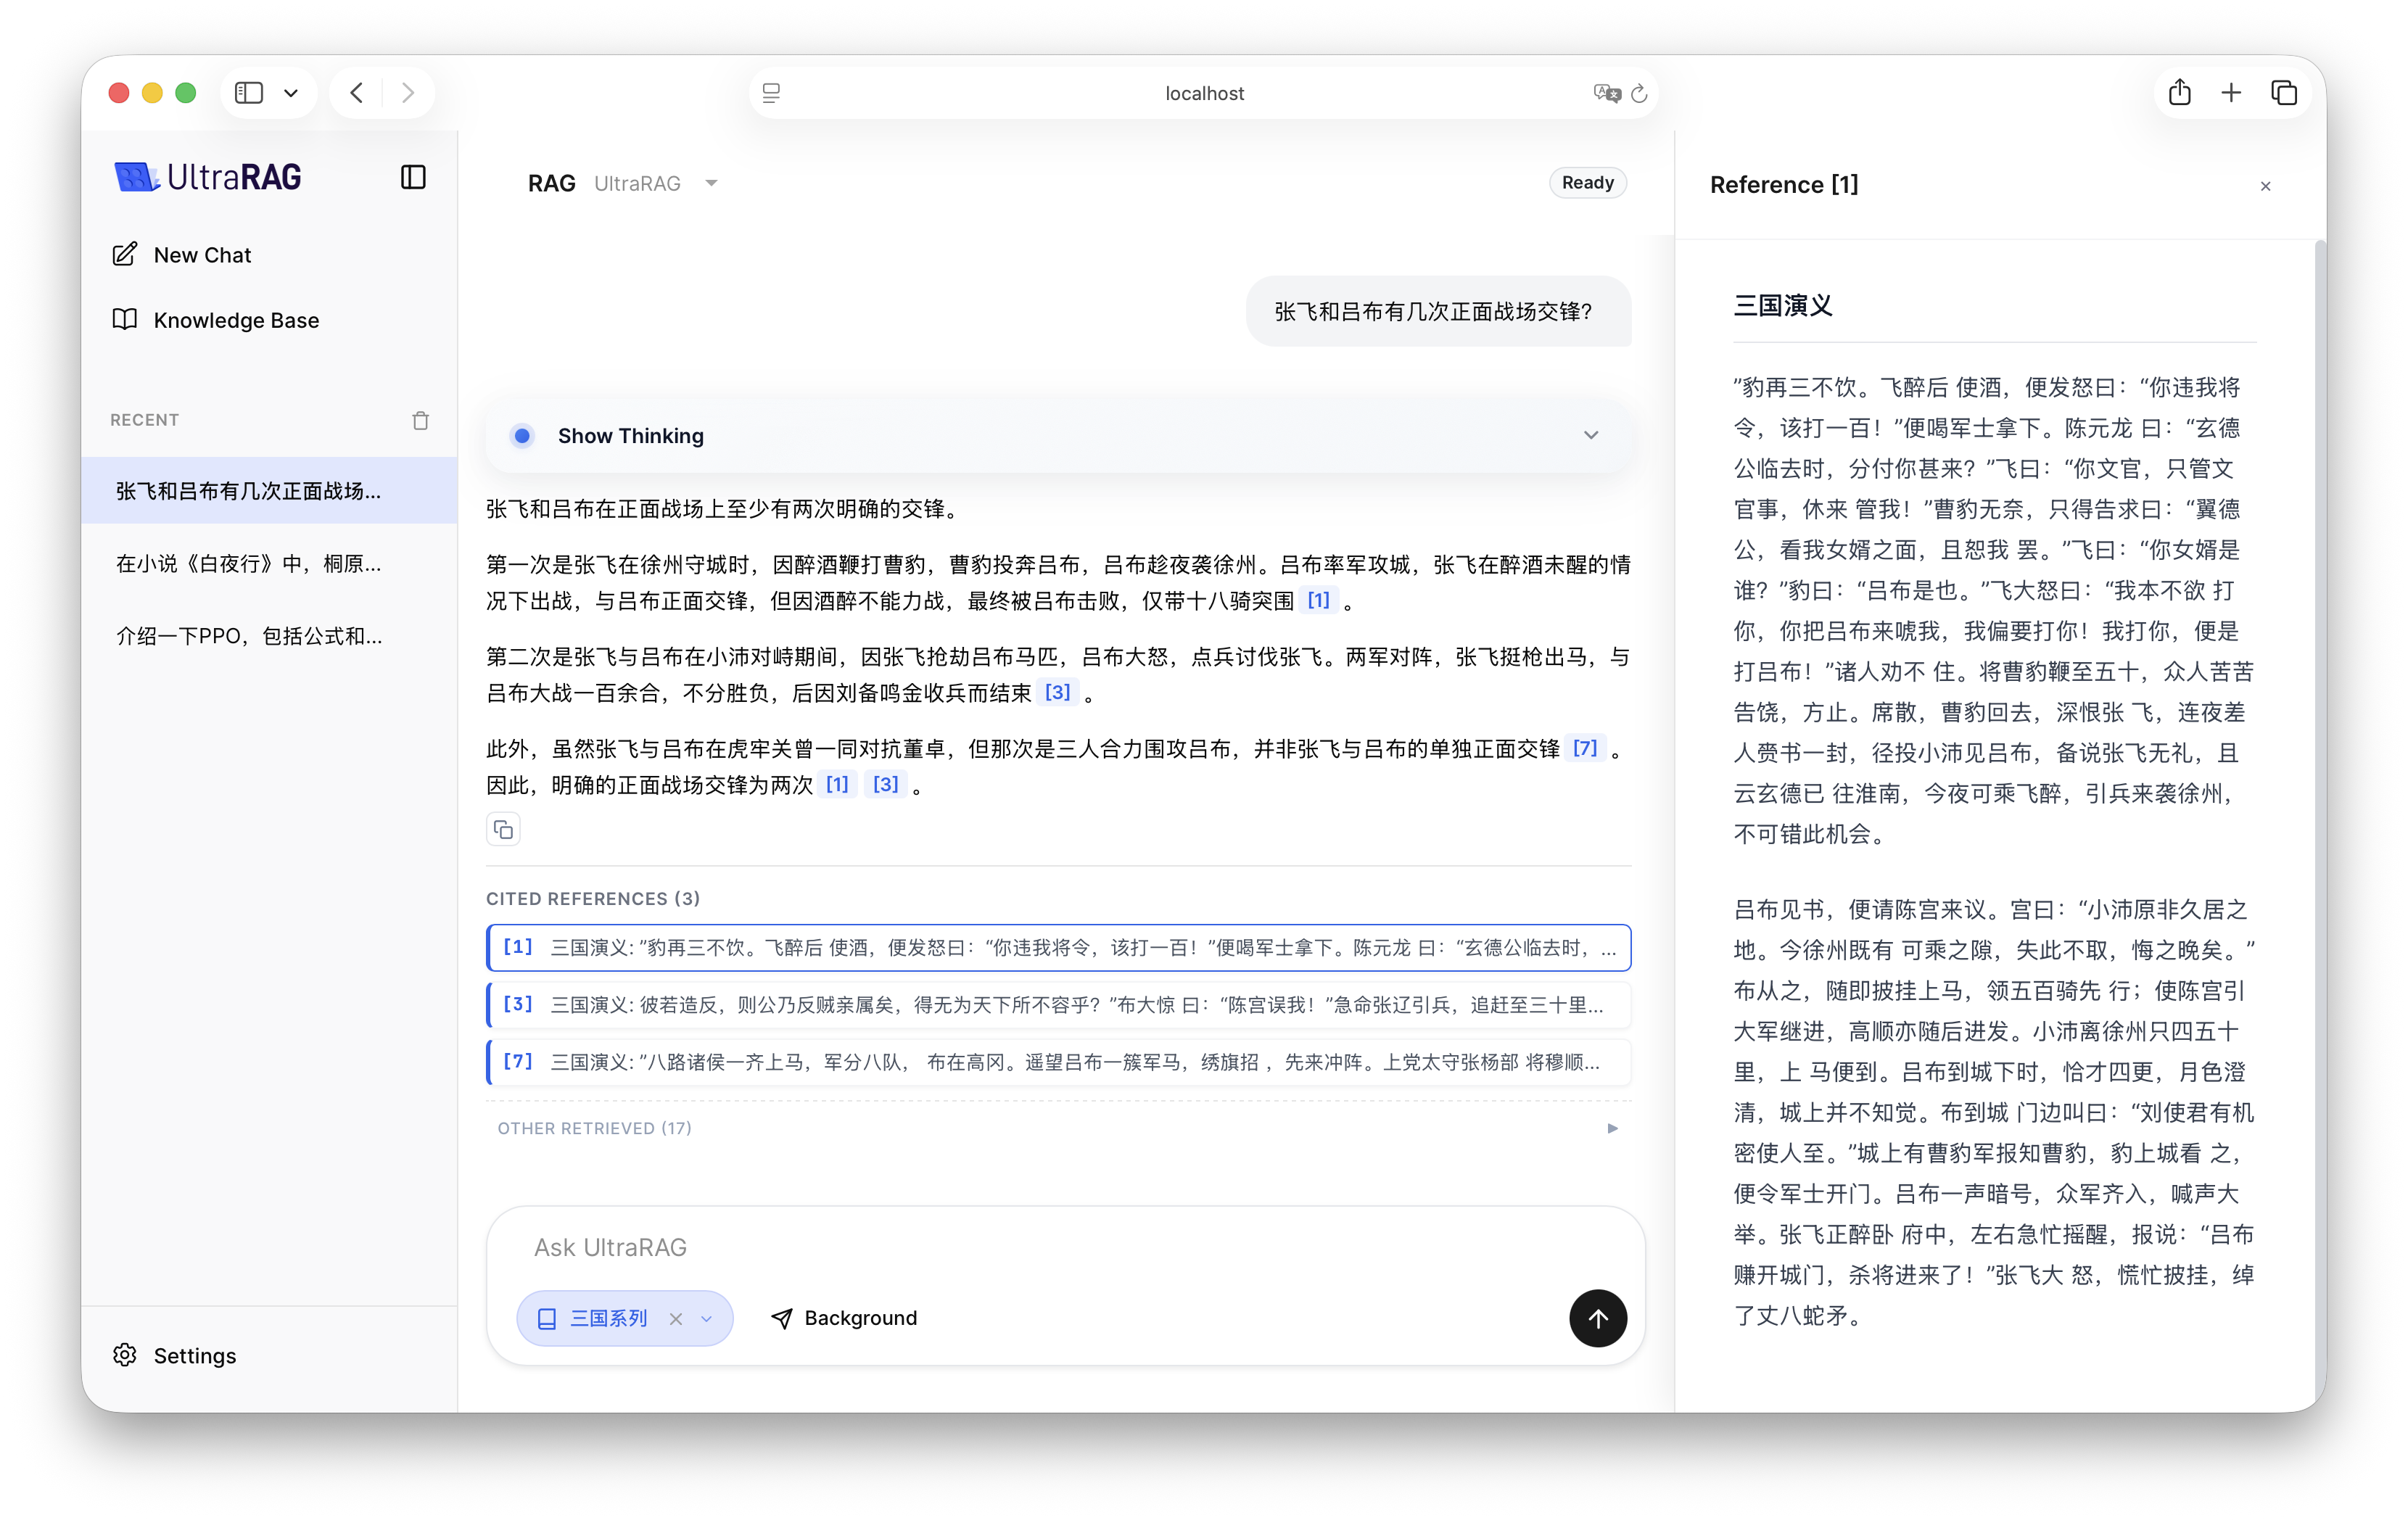Toggle the Safari sidebar button
Image resolution: width=2408 pixels, height=1520 pixels.
click(249, 93)
